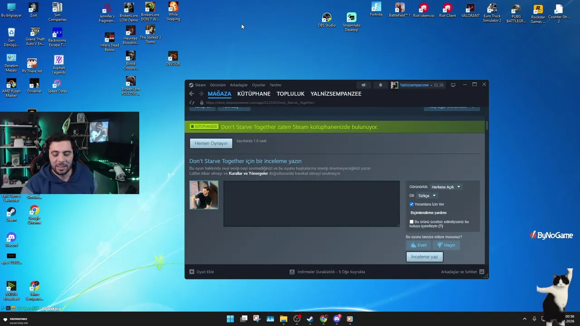Open Streamlabs Desktop icon
This screenshot has height=326, width=580.
(352, 22)
